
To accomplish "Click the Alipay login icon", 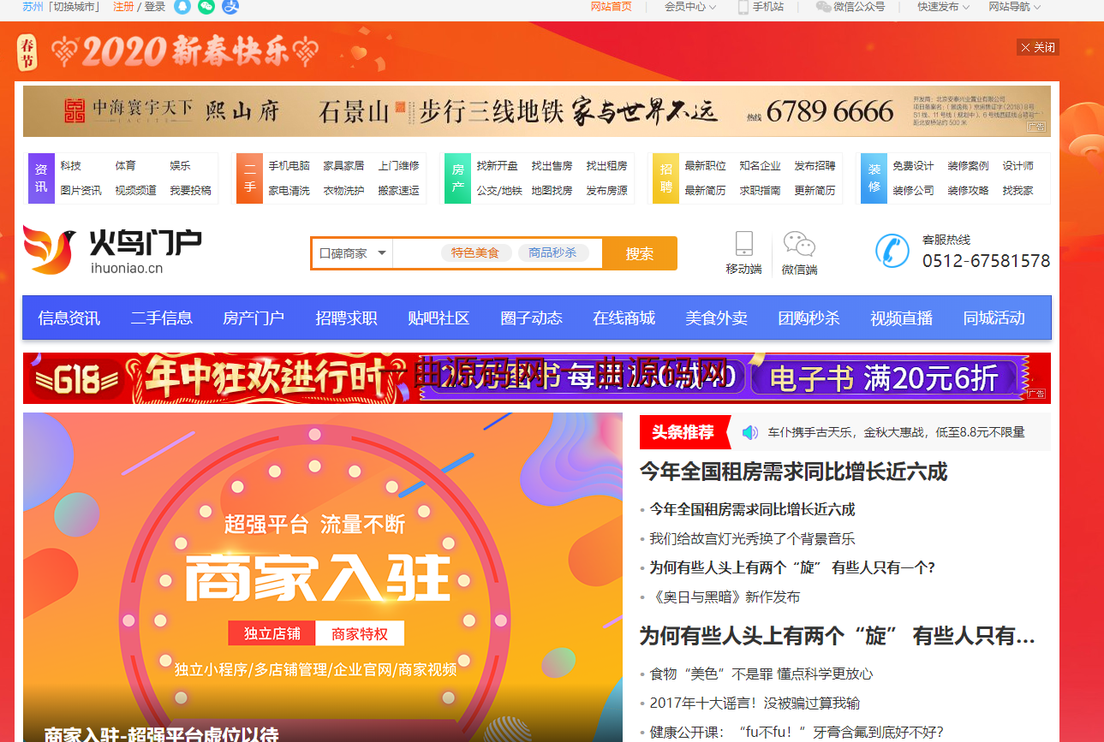I will [230, 7].
